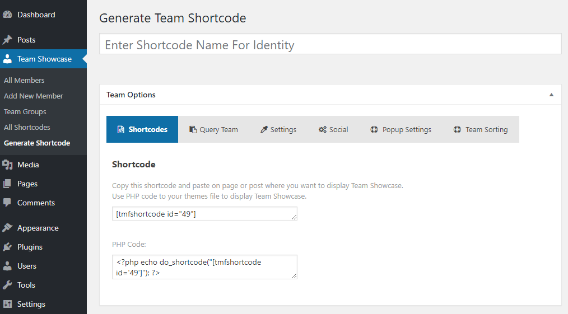This screenshot has height=314, width=568.
Task: Open Add New Member link
Action: coord(33,96)
